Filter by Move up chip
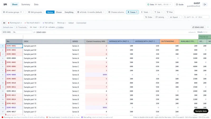The image size is (211, 119). click(x=61, y=23)
